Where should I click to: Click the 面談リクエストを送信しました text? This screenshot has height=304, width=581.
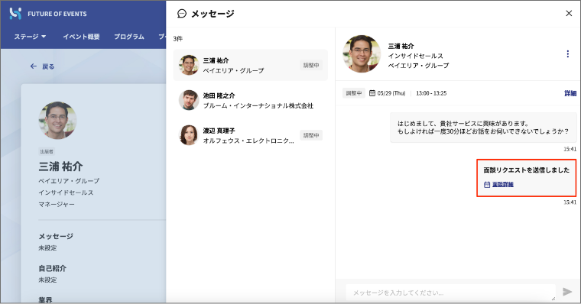pos(527,170)
